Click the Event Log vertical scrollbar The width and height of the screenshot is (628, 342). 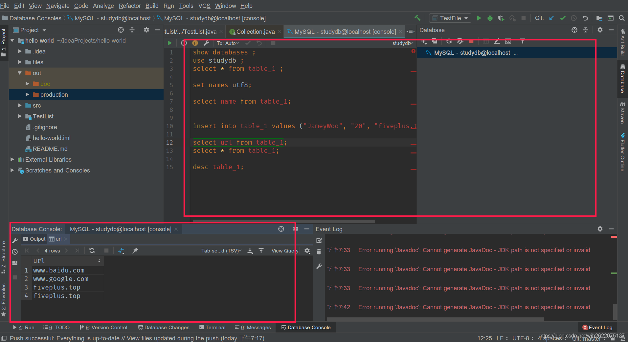pyautogui.click(x=615, y=312)
